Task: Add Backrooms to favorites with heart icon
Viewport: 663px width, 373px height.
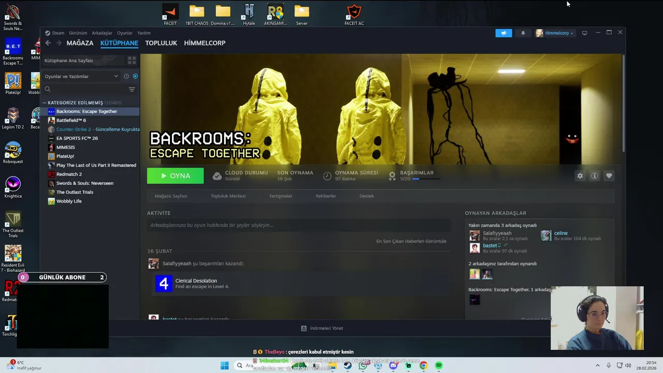Action: click(609, 176)
